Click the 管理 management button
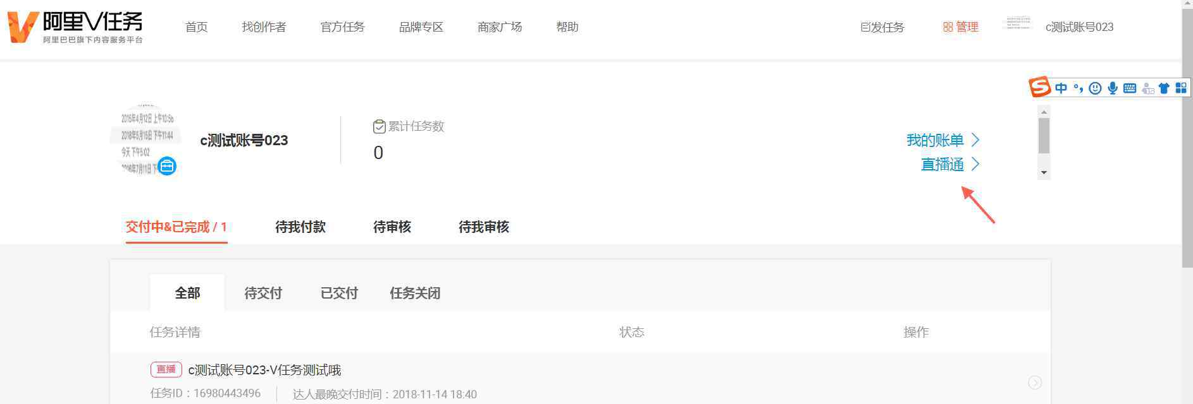Screen dimensions: 1193x404 point(960,27)
